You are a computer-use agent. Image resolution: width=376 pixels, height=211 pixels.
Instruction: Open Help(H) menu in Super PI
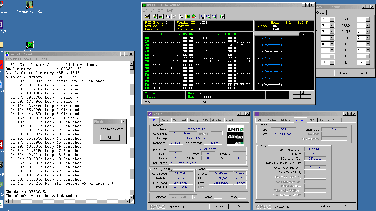[x=44, y=59]
